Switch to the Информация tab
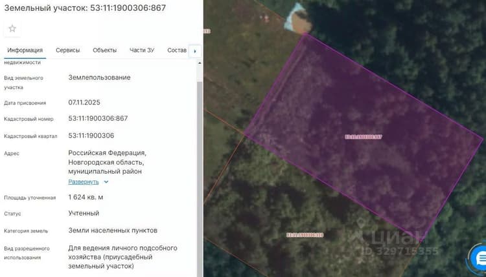 coord(25,50)
